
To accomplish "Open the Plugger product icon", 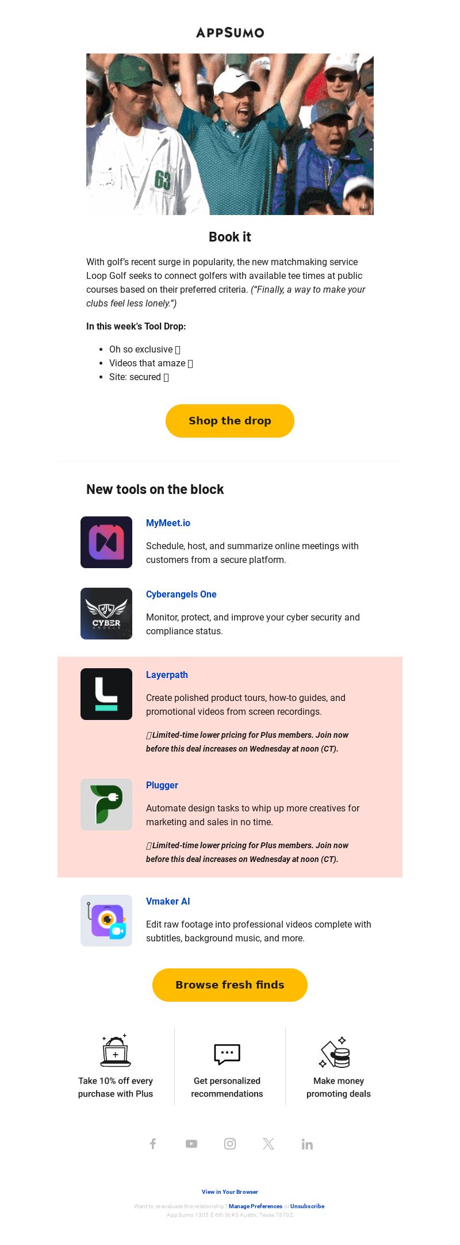I will pos(106,805).
